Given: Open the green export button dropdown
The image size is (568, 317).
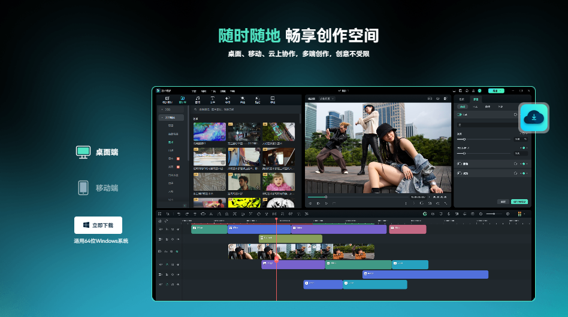Looking at the screenshot, I should coord(496,91).
